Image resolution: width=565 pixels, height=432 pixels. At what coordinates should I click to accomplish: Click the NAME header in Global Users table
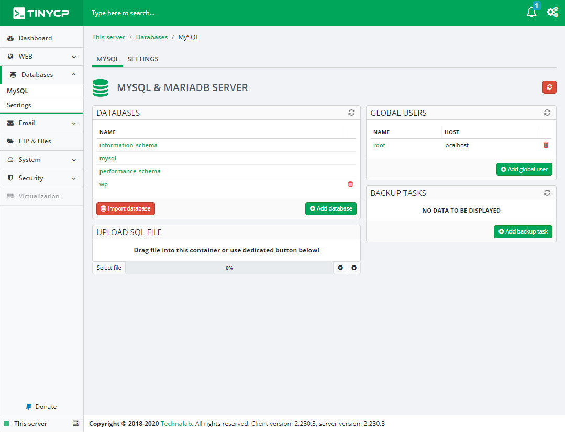[381, 132]
